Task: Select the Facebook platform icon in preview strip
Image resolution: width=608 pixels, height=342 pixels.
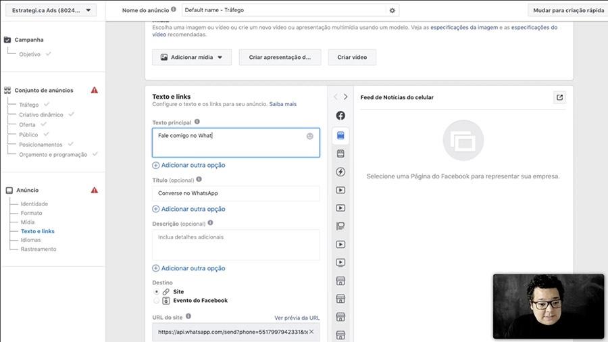Action: click(340, 116)
